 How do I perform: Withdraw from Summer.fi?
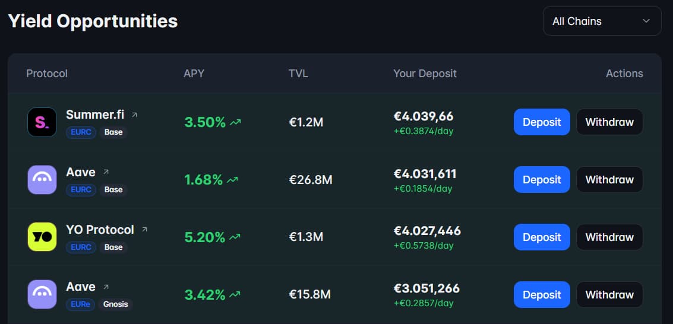(x=609, y=122)
